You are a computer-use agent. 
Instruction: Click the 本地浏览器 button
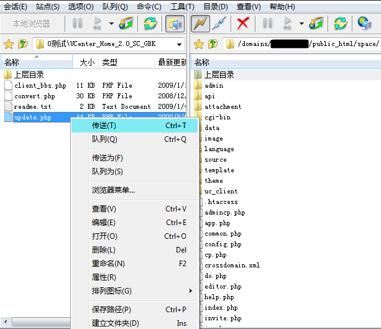[31, 24]
